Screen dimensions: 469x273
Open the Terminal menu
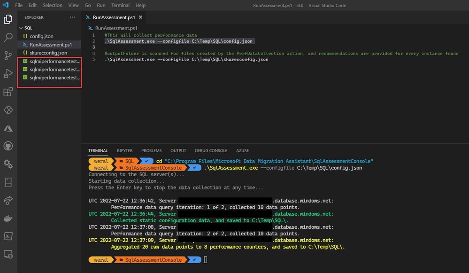point(120,5)
